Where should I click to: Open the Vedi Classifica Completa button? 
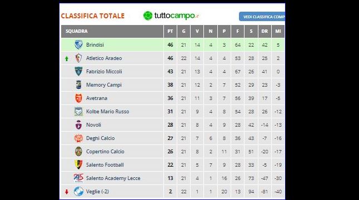coord(262,17)
